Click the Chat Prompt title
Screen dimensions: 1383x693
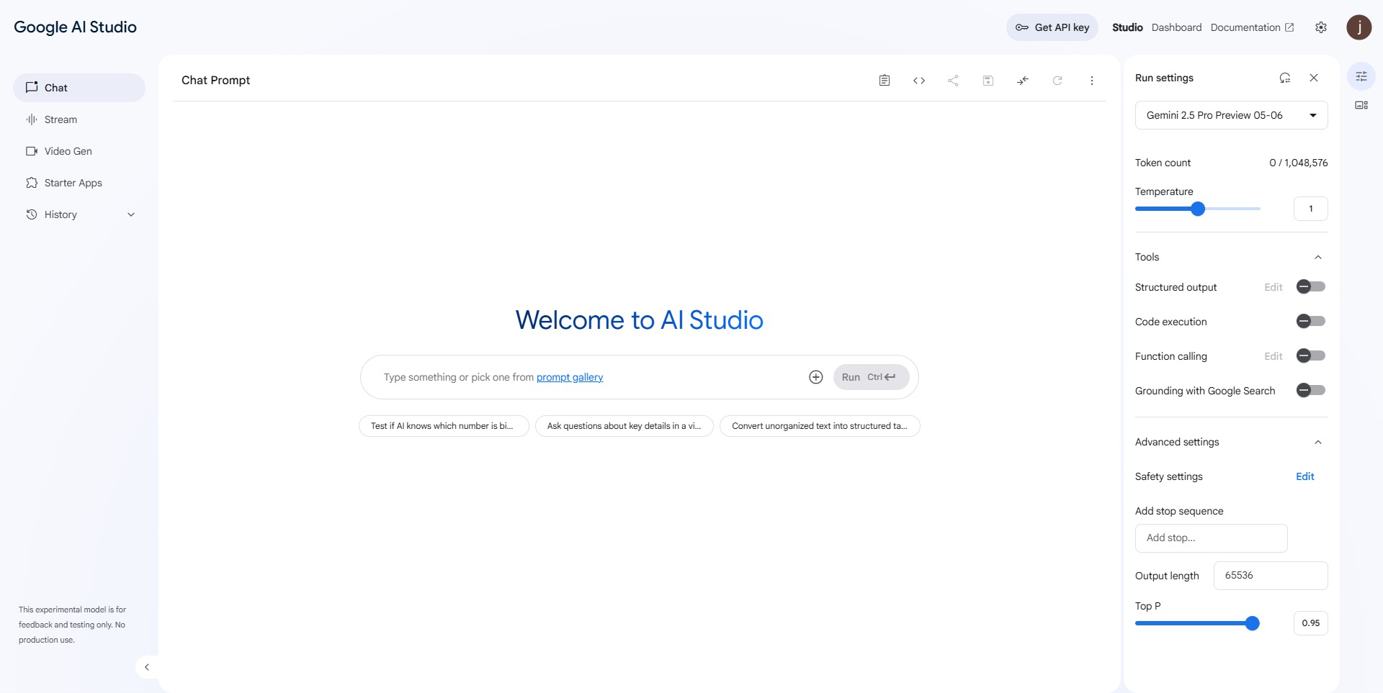[x=215, y=81]
